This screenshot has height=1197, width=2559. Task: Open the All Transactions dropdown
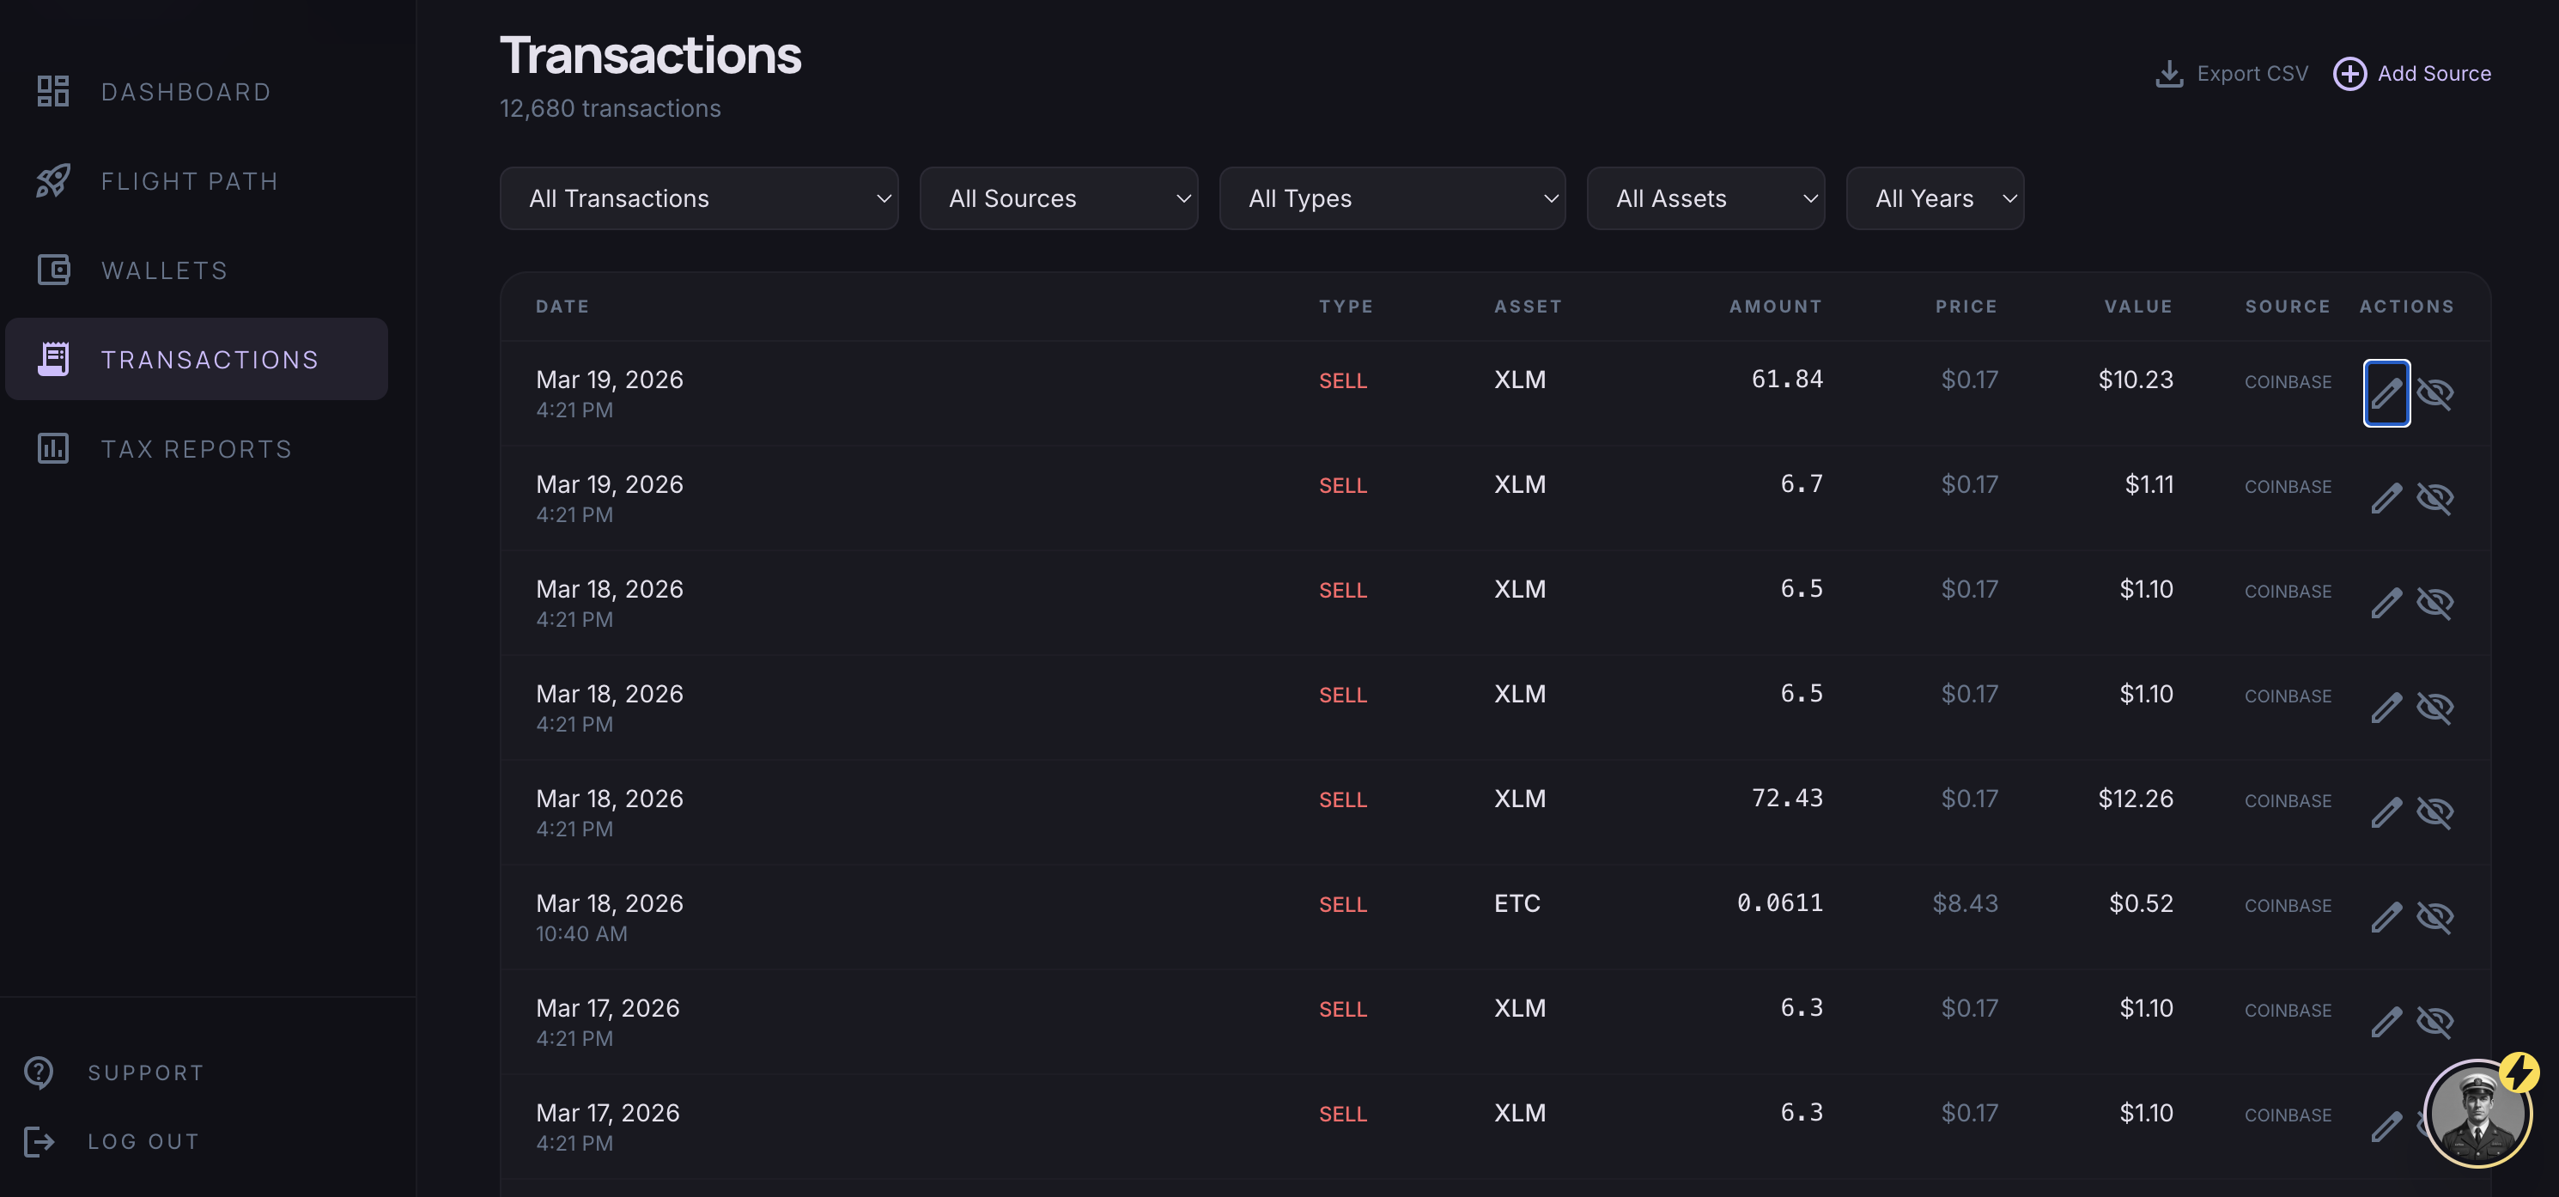coord(698,197)
